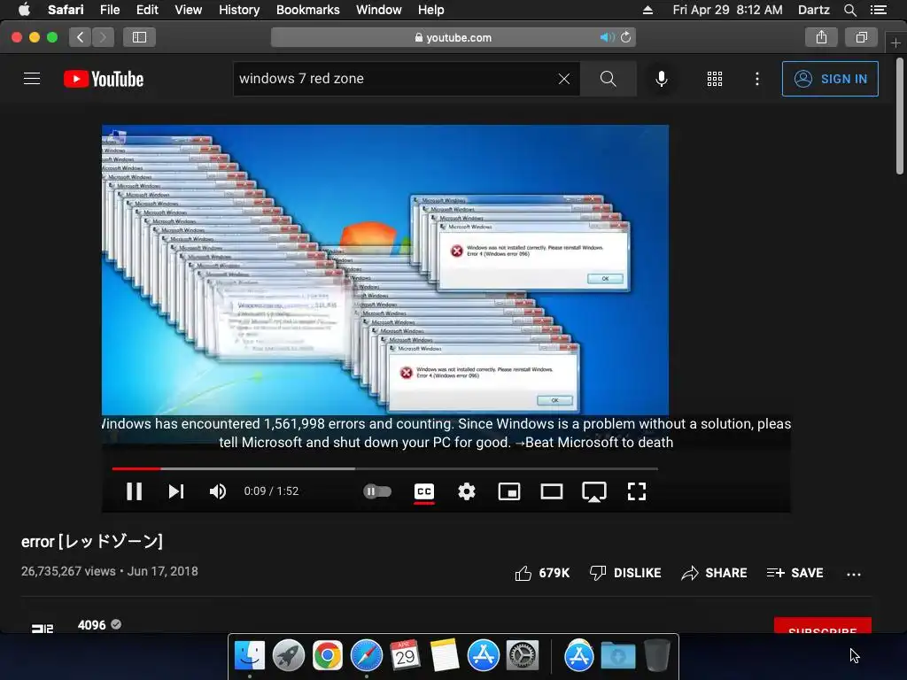The width and height of the screenshot is (907, 680).
Task: Open the Notification Center list icon
Action: click(878, 10)
